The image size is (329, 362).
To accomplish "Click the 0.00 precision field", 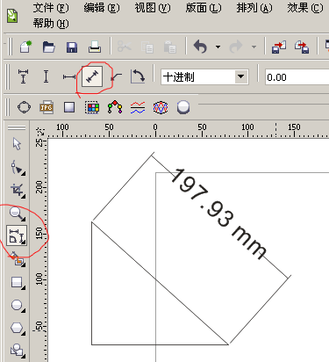I will click(x=297, y=77).
